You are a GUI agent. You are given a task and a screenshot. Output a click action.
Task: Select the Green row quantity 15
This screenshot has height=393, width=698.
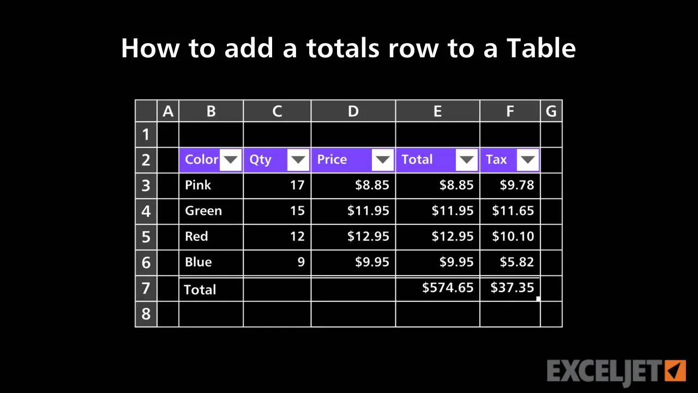(x=277, y=211)
